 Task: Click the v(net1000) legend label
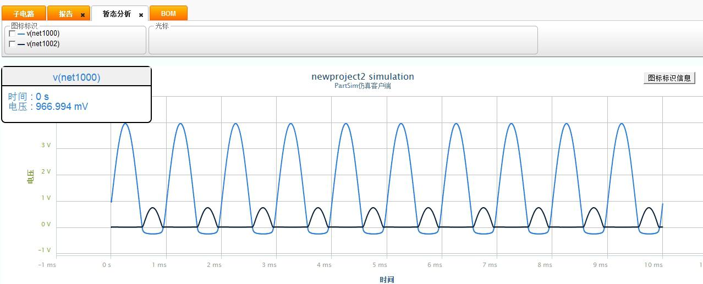(43, 34)
